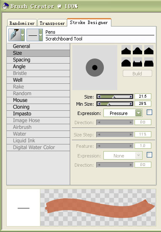161x232 pixels.
Task: Click the Pens category pen nib icon
Action: click(x=15, y=35)
